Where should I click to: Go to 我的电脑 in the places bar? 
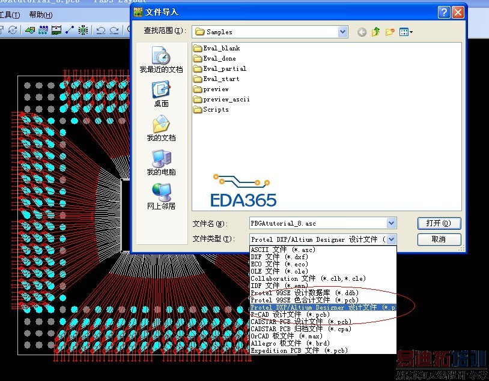pyautogui.click(x=161, y=163)
